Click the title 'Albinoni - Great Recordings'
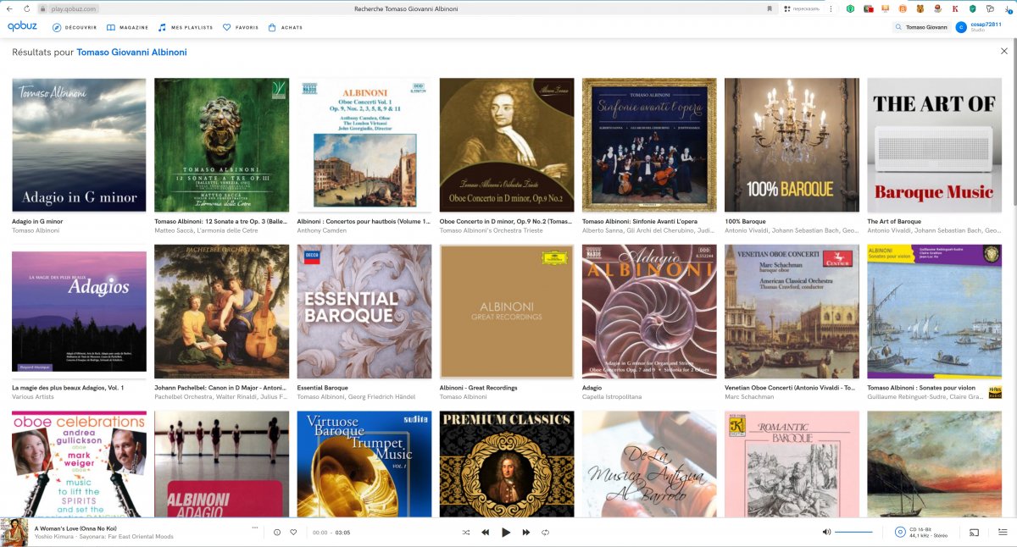This screenshot has width=1017, height=547. tap(479, 388)
